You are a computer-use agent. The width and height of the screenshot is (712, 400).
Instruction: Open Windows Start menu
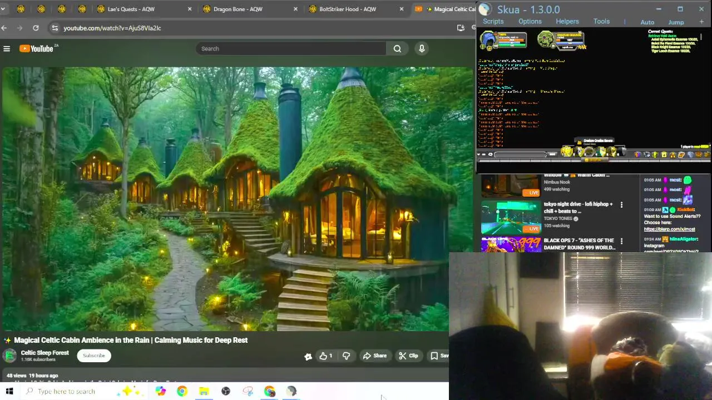coord(9,391)
